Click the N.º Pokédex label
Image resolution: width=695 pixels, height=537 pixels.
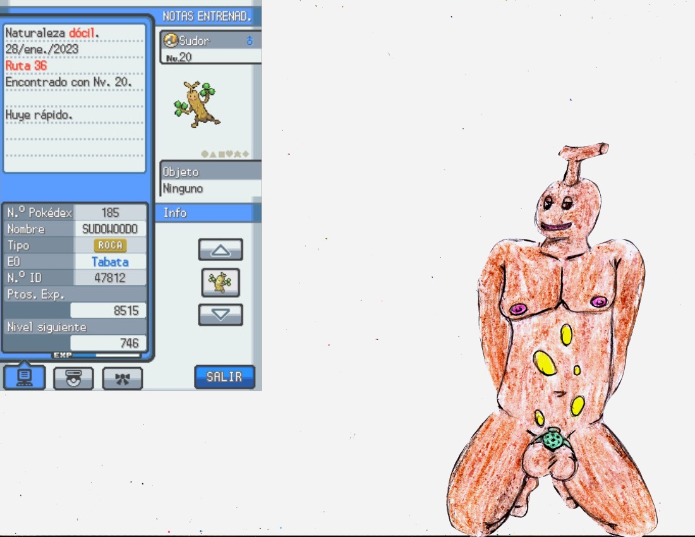pos(39,213)
